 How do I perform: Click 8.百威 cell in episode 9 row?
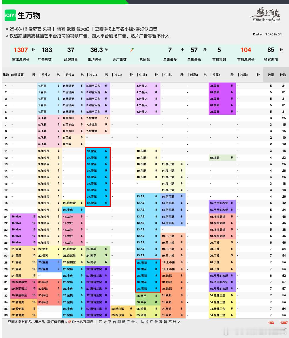pos(74,138)
